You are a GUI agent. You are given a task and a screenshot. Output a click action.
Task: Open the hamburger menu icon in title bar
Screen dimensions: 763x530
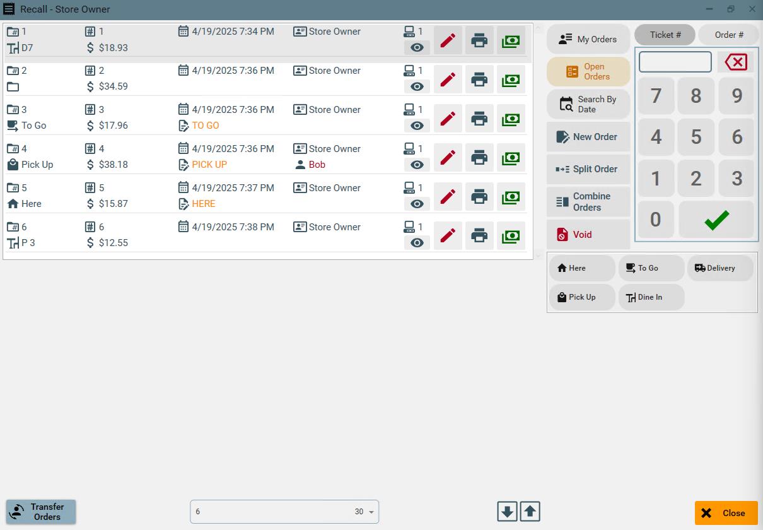click(x=9, y=9)
